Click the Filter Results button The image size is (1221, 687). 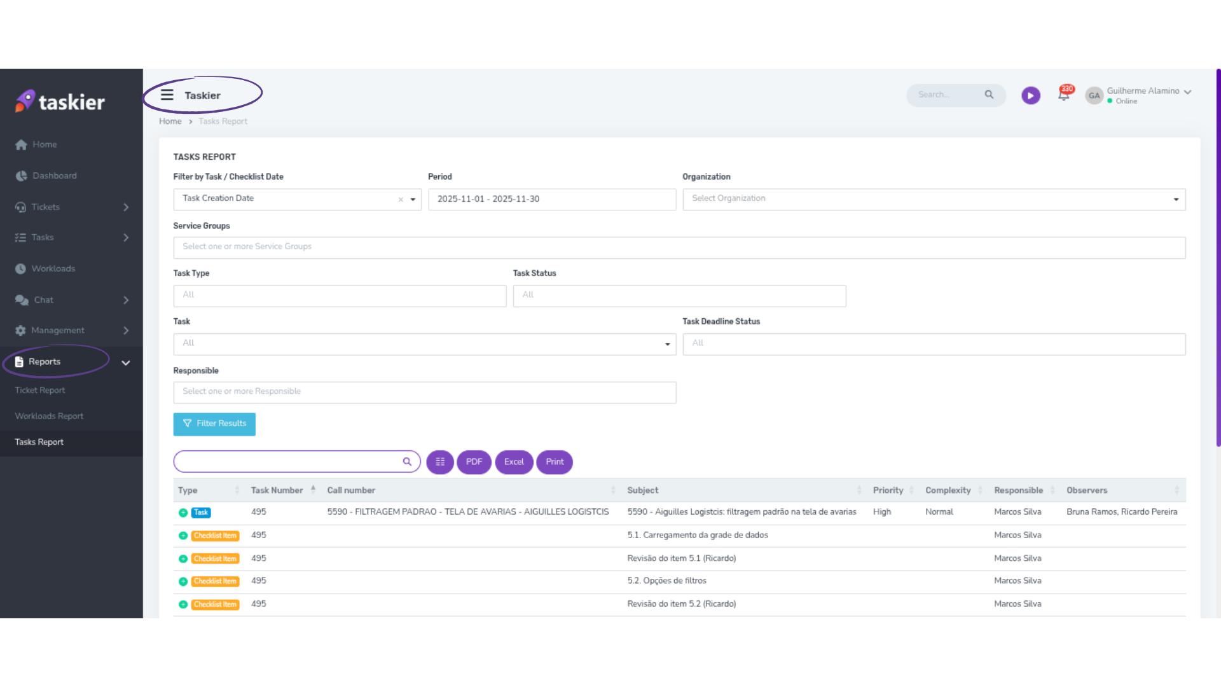pos(214,424)
